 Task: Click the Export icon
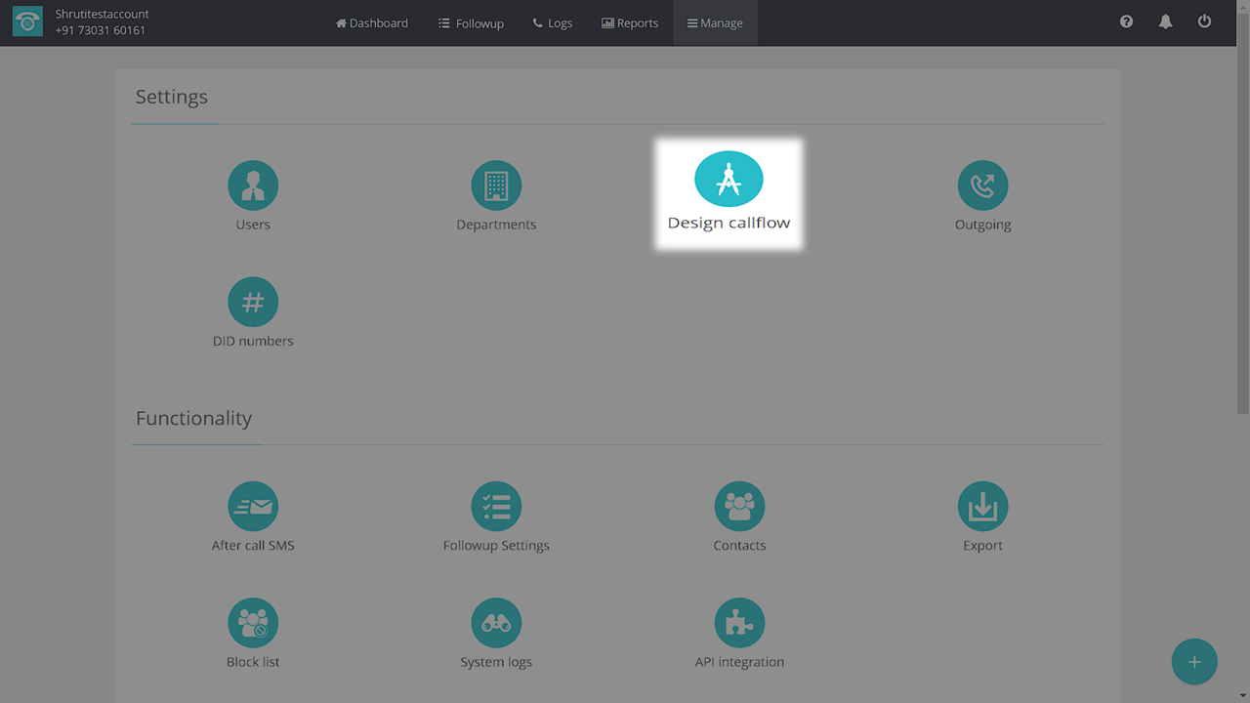pyautogui.click(x=982, y=507)
